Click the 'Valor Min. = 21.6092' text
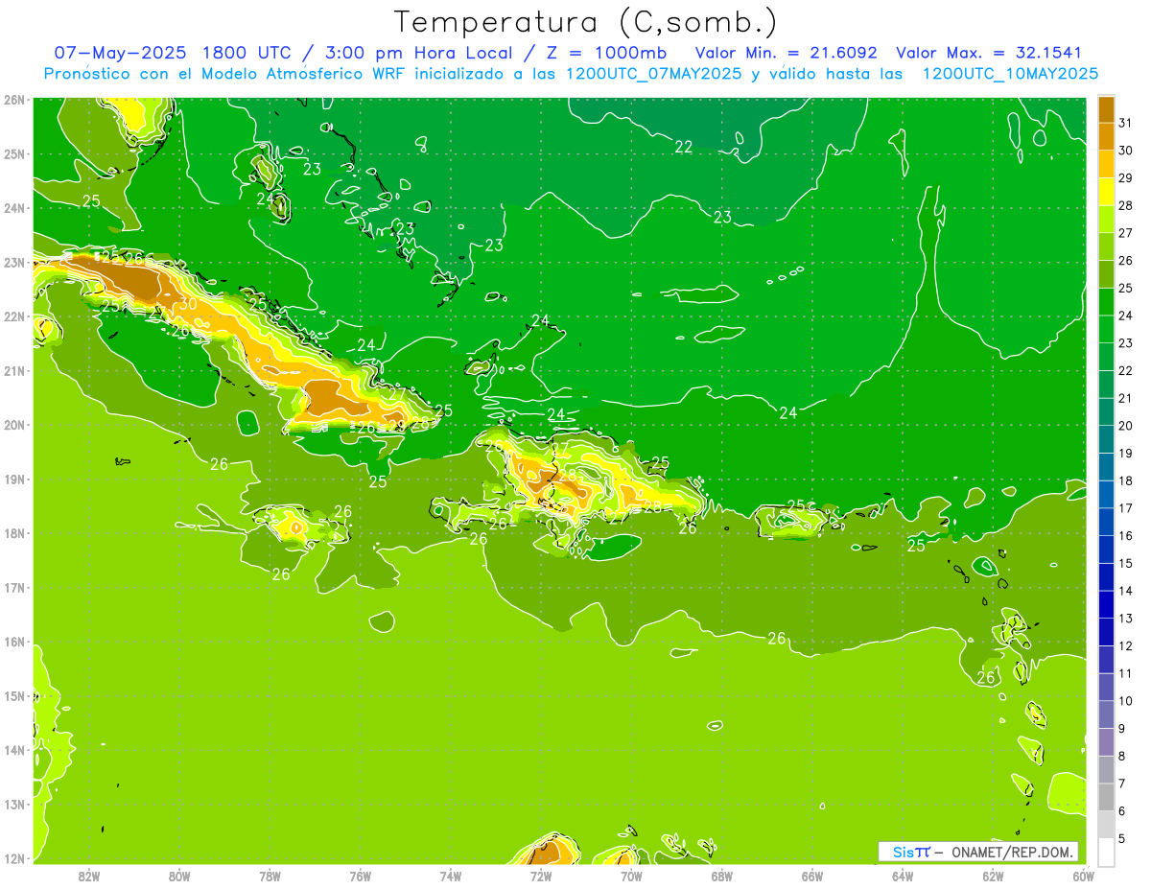 tap(786, 53)
